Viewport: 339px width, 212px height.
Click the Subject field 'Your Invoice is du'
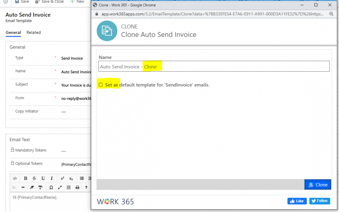click(x=76, y=85)
